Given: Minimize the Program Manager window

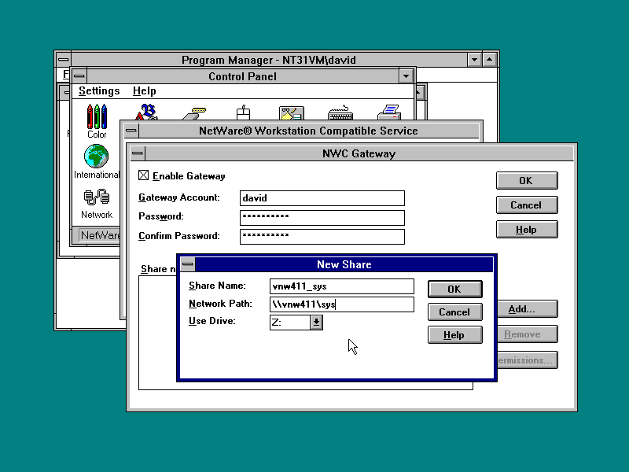Looking at the screenshot, I should (x=475, y=60).
